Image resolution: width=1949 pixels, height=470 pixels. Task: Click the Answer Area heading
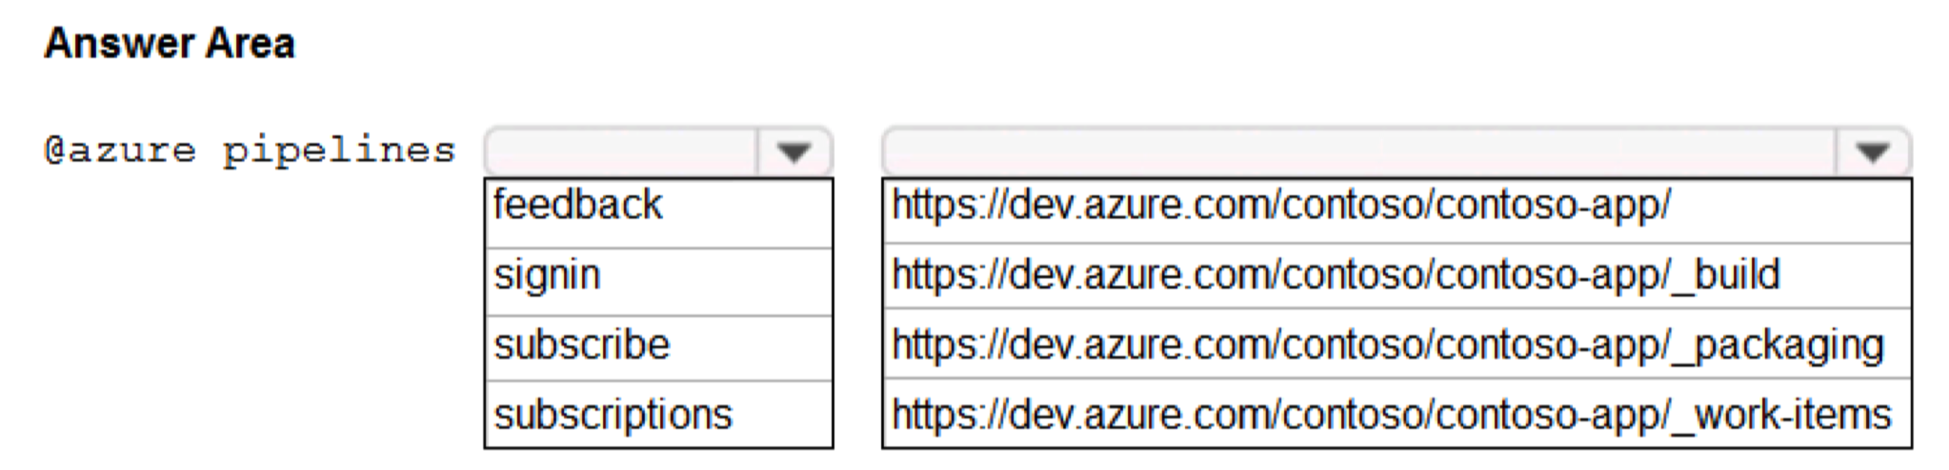coord(170,44)
